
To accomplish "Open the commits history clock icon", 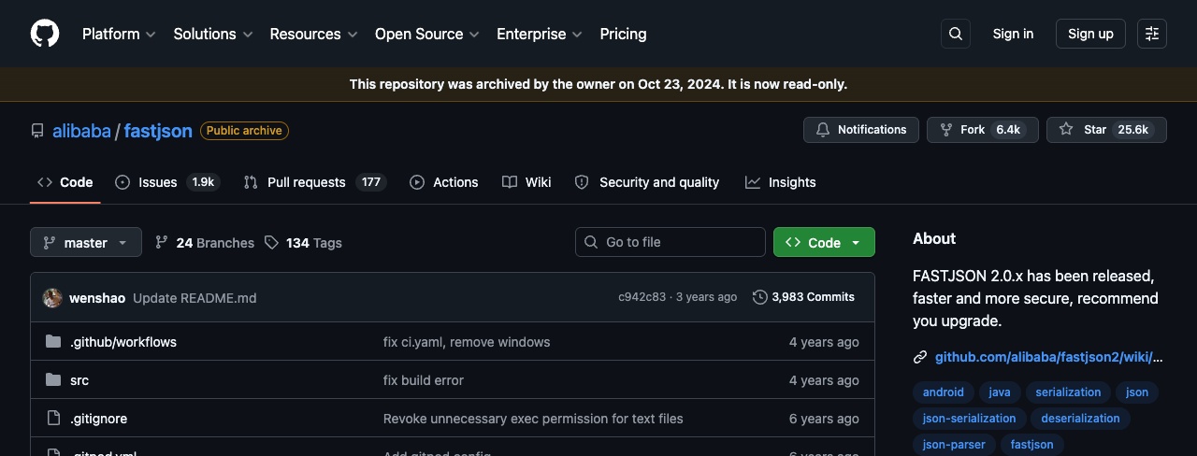I will 760,297.
